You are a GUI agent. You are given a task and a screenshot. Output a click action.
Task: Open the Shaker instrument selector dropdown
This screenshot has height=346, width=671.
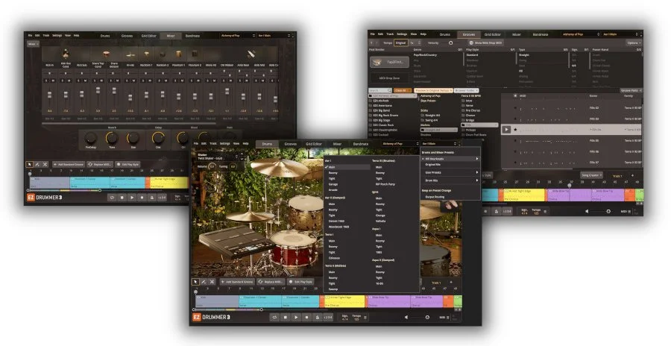coord(218,157)
